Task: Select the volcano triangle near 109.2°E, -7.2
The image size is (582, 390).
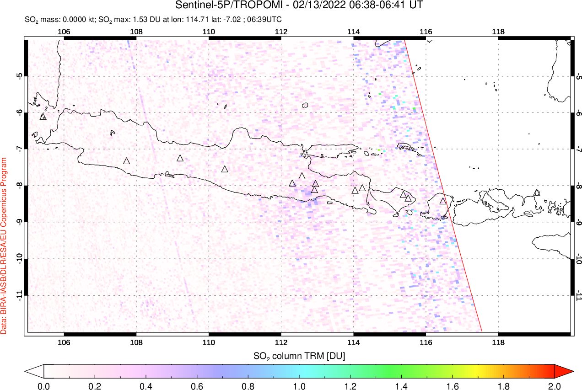Action: click(x=180, y=158)
